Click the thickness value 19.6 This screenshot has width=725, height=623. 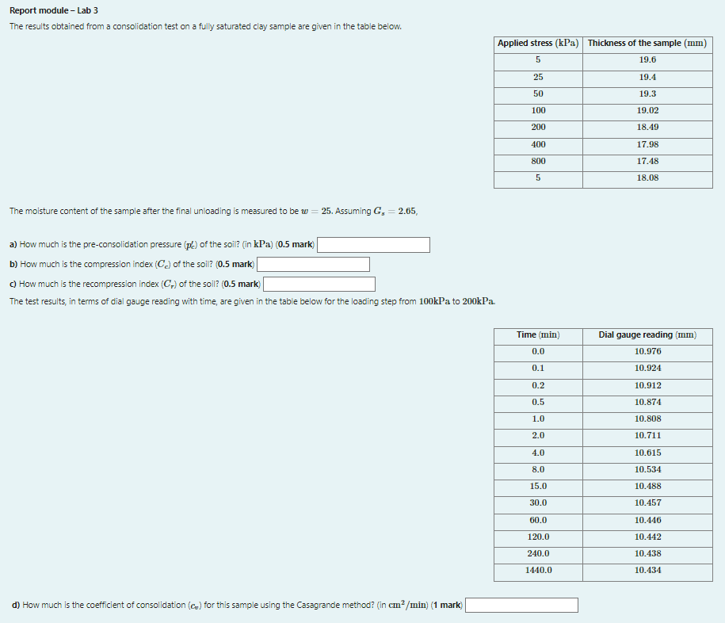click(647, 60)
